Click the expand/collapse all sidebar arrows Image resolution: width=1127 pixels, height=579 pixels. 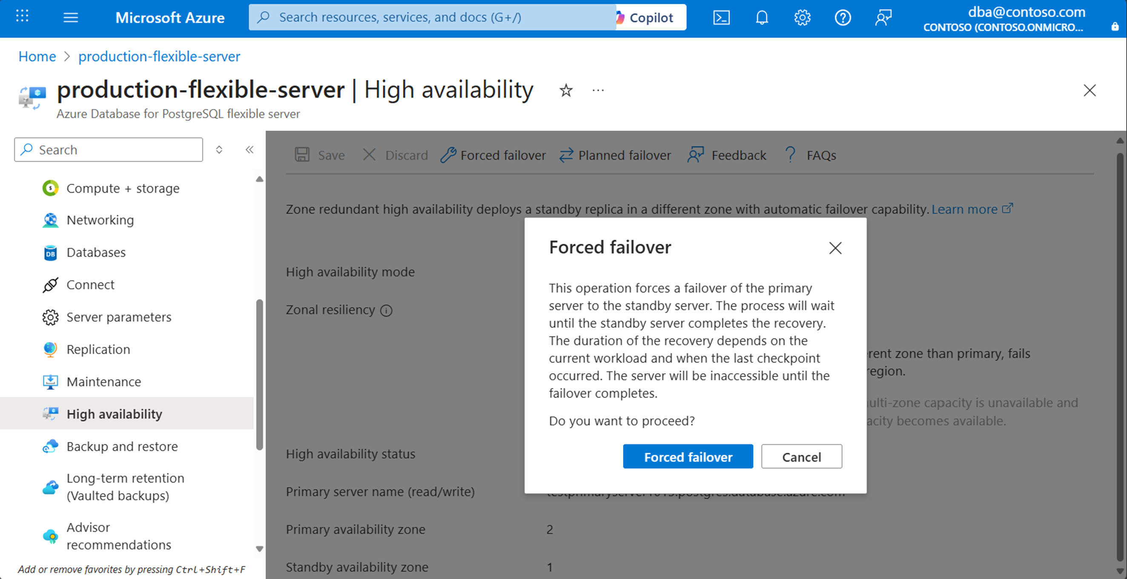pos(219,150)
